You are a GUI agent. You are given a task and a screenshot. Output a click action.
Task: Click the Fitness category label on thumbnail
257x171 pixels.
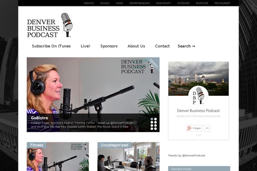[x=37, y=145]
